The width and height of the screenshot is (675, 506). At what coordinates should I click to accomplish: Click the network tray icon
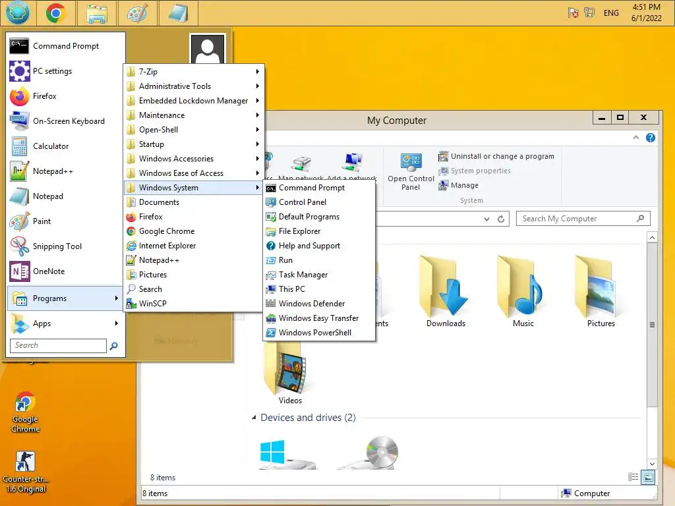(589, 13)
